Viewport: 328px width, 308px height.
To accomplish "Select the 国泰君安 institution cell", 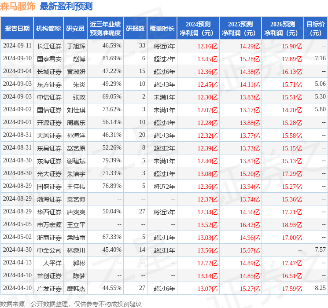I will [49, 59].
